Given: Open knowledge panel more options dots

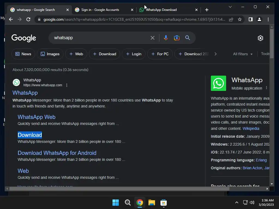Looking at the screenshot, I should click(x=266, y=88).
